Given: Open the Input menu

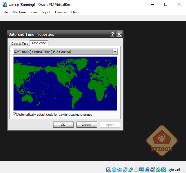Looking at the screenshot, I should click(46, 12).
